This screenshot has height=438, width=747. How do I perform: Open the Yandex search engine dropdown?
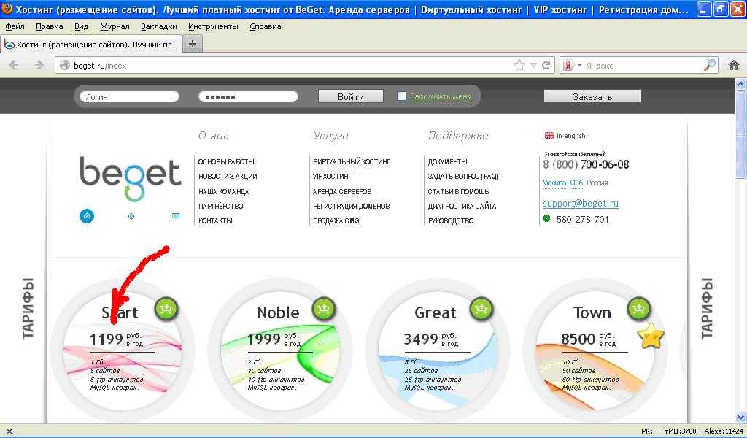click(579, 65)
